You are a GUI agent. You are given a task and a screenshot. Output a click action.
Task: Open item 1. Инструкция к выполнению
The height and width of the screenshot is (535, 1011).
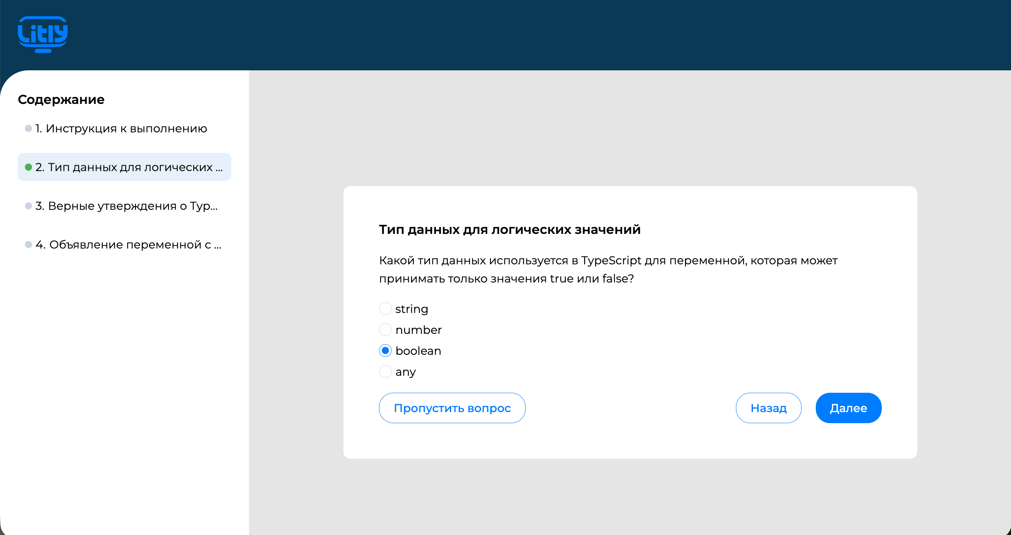point(124,128)
